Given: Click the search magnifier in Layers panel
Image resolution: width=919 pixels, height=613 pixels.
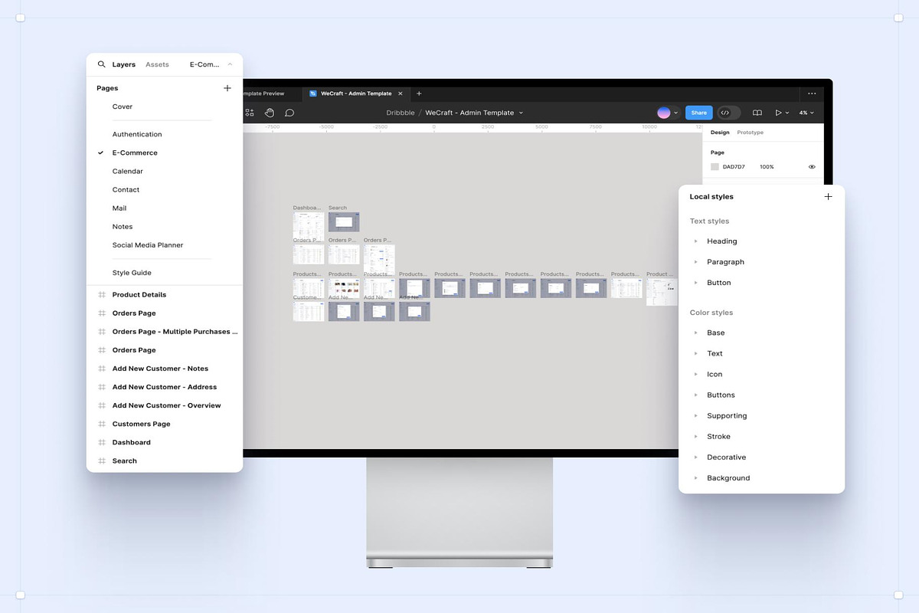Looking at the screenshot, I should pyautogui.click(x=101, y=64).
